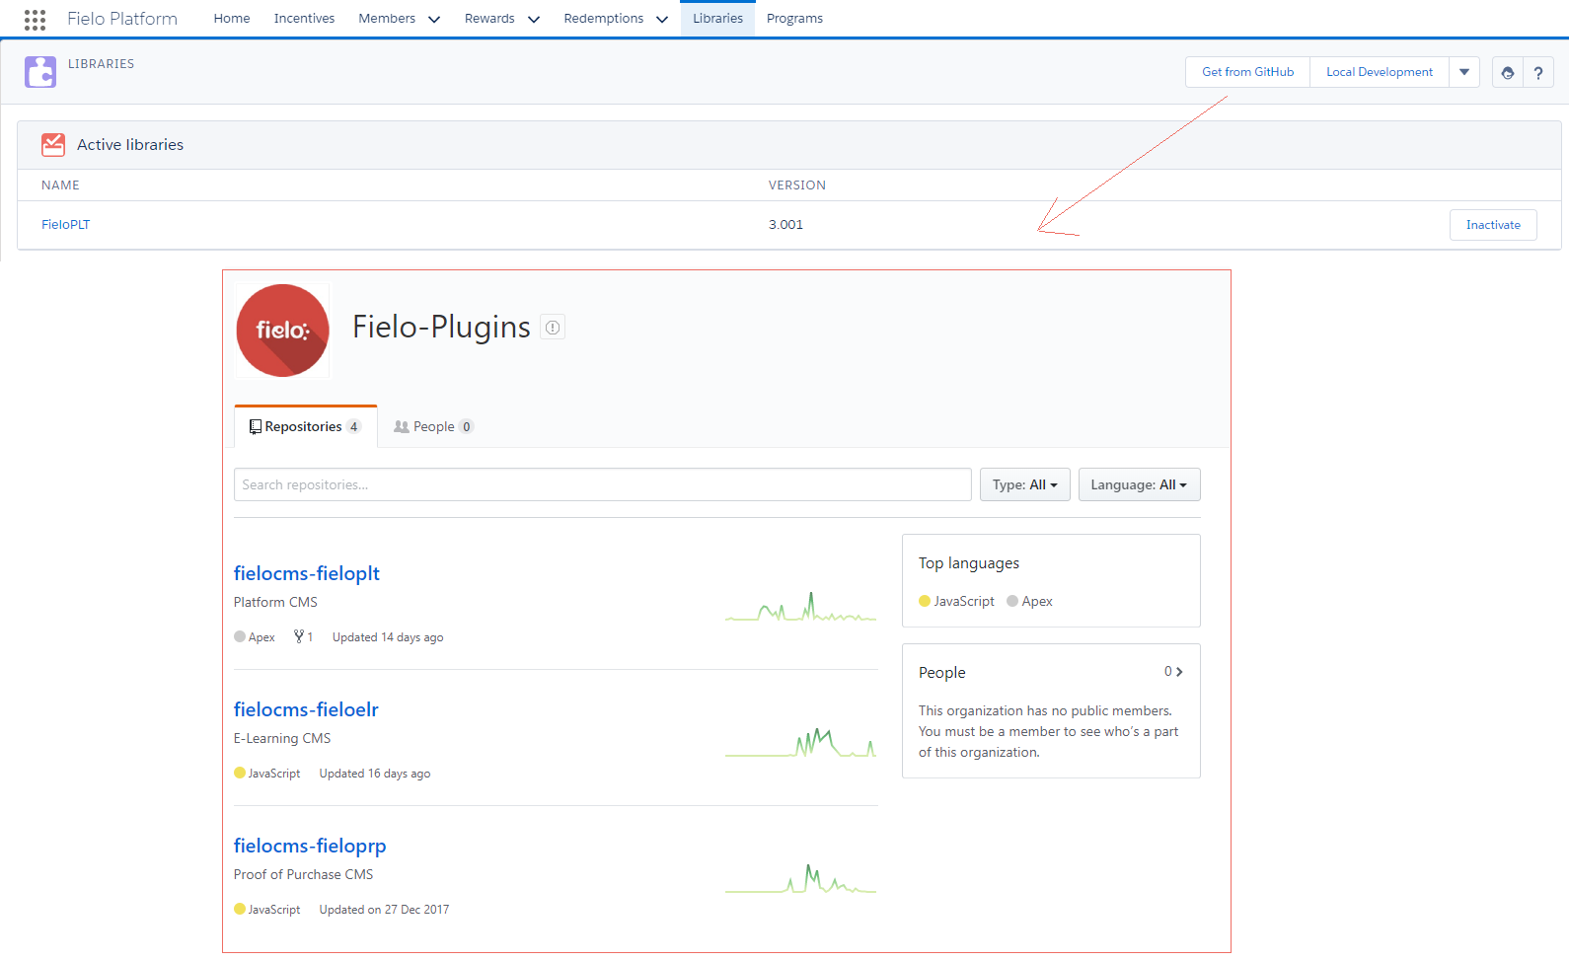This screenshot has height=961, width=1569.
Task: Click the Apex language in Top languages
Action: [x=1029, y=601]
